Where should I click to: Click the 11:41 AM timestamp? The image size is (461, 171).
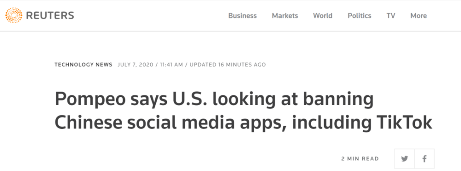(171, 64)
